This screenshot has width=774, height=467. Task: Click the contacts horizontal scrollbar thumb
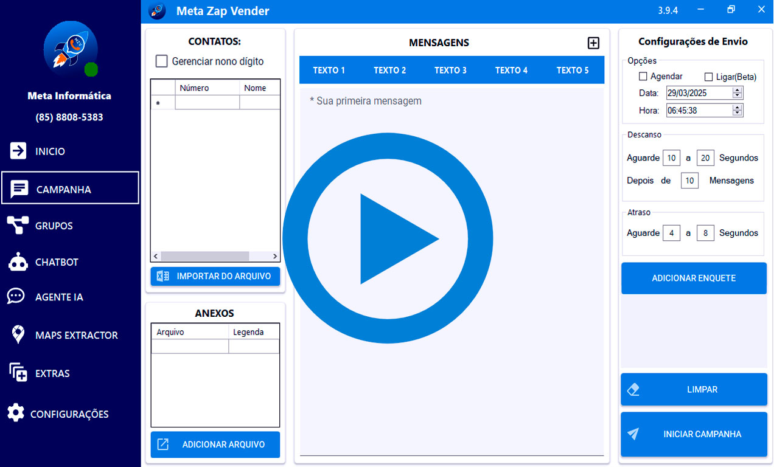(x=205, y=256)
